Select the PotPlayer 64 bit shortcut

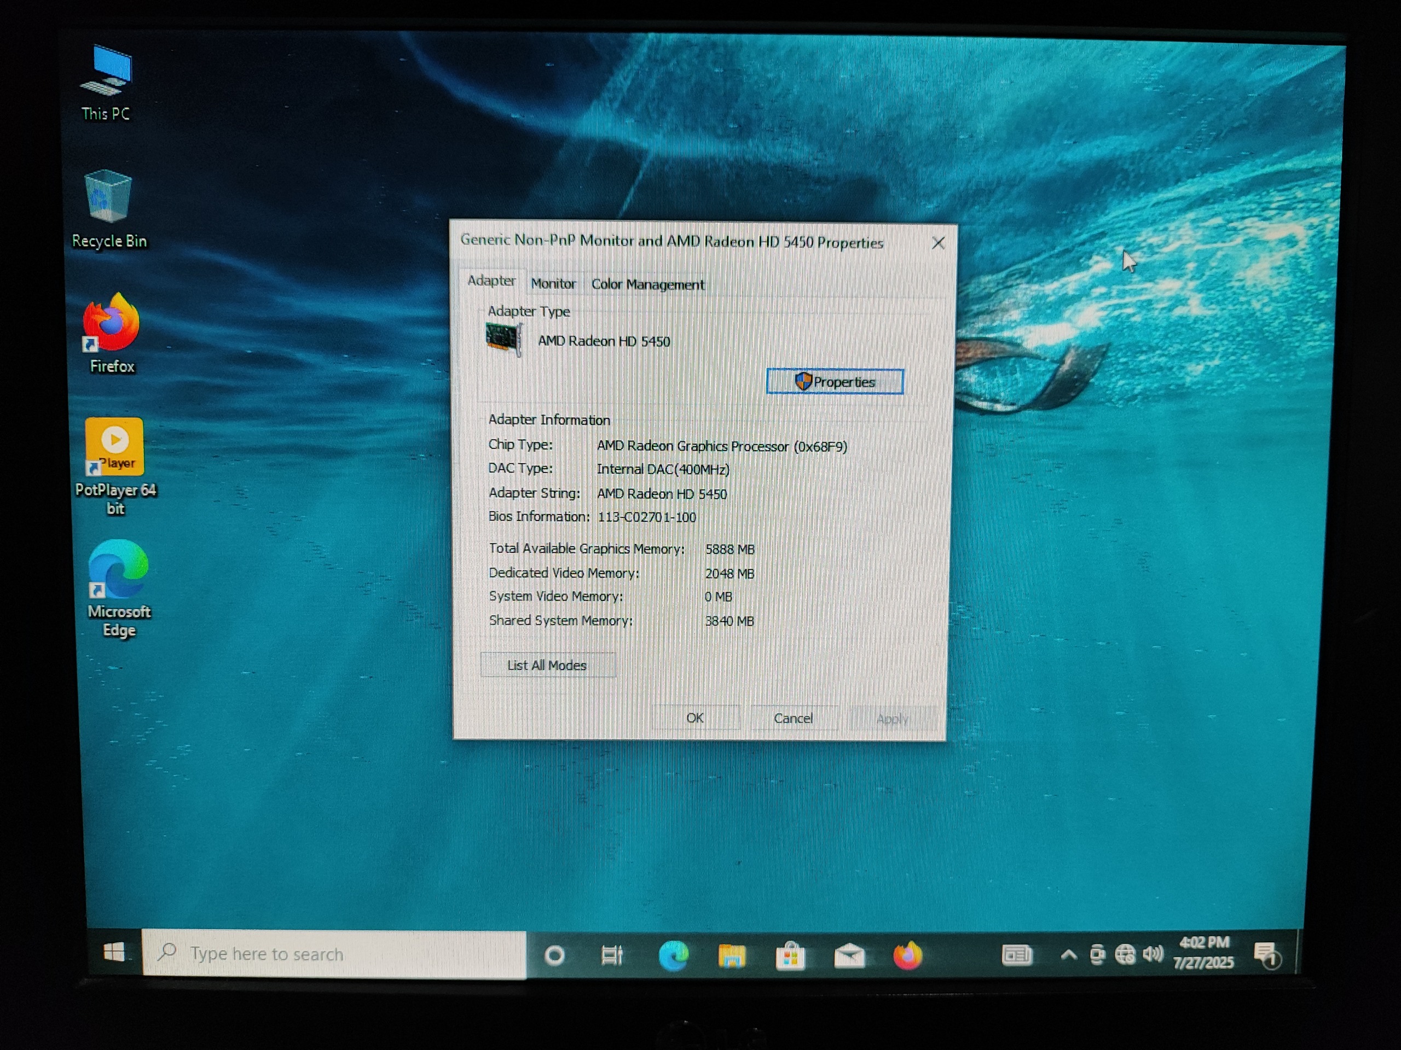click(x=115, y=466)
